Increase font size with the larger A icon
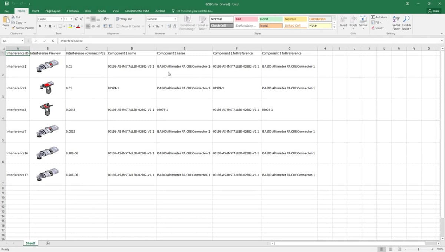Screen dimensions: 445x252 76,19
